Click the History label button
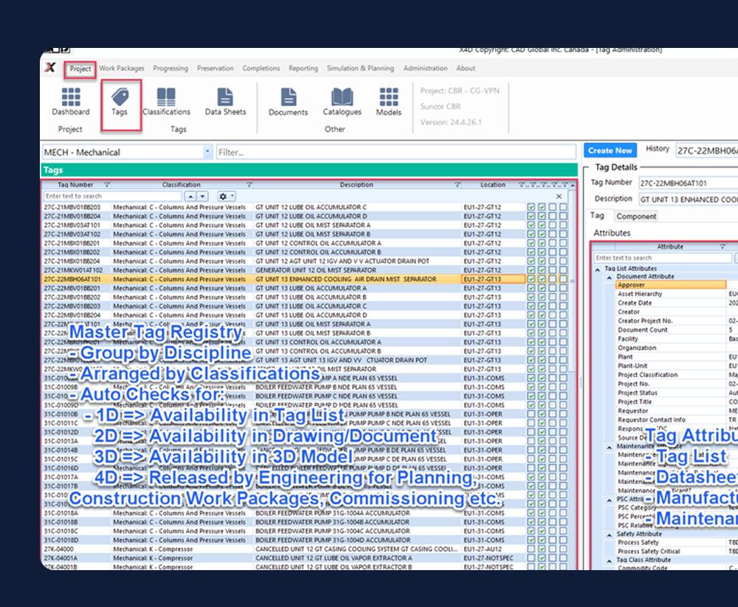The height and width of the screenshot is (607, 738). [657, 149]
